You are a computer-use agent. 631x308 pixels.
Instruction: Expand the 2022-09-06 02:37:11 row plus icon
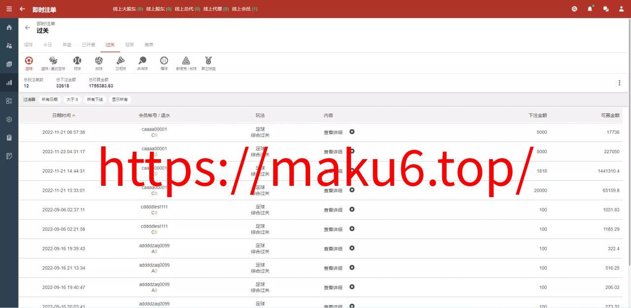pos(352,209)
